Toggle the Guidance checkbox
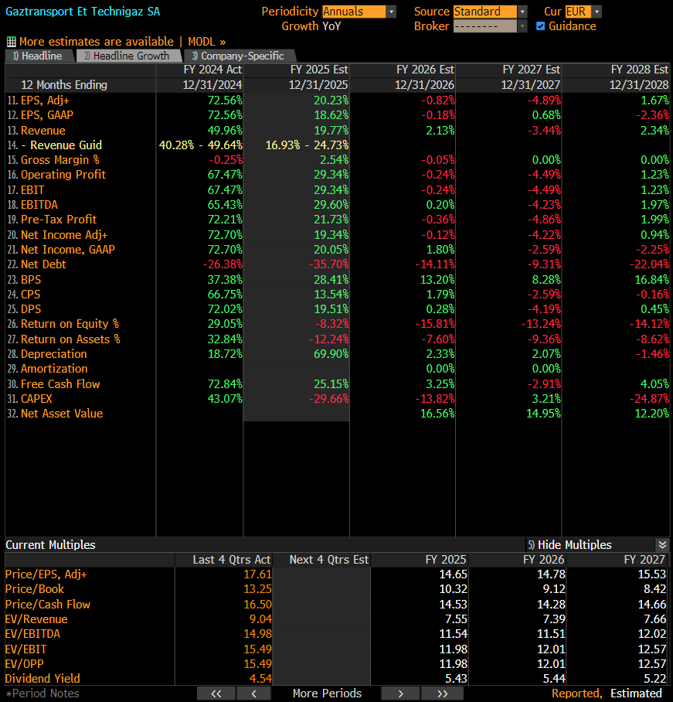This screenshot has width=673, height=702. coord(541,26)
